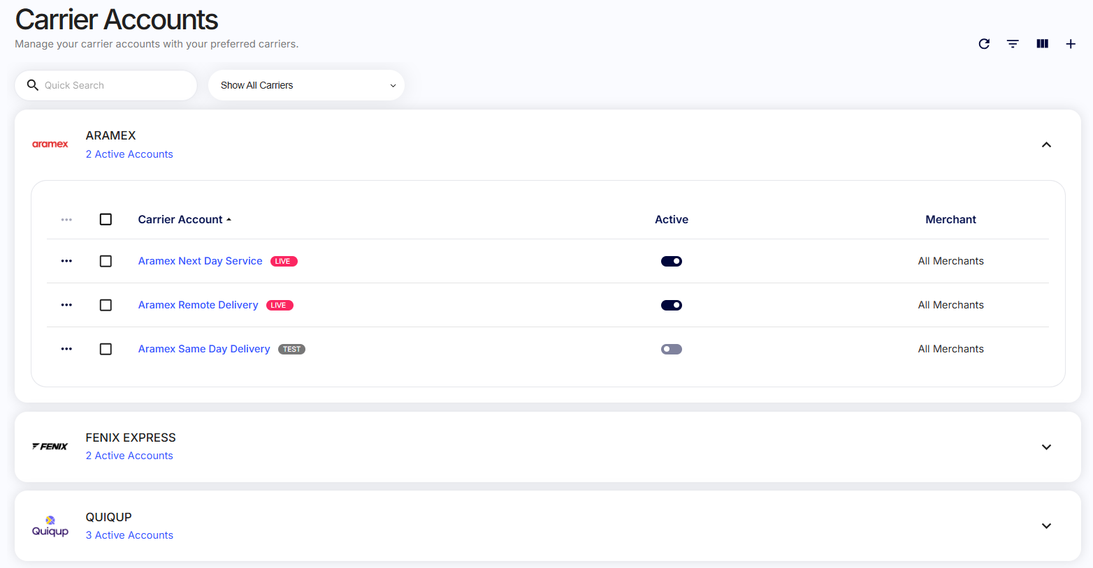Click the QUIQUP carrier name

[108, 517]
